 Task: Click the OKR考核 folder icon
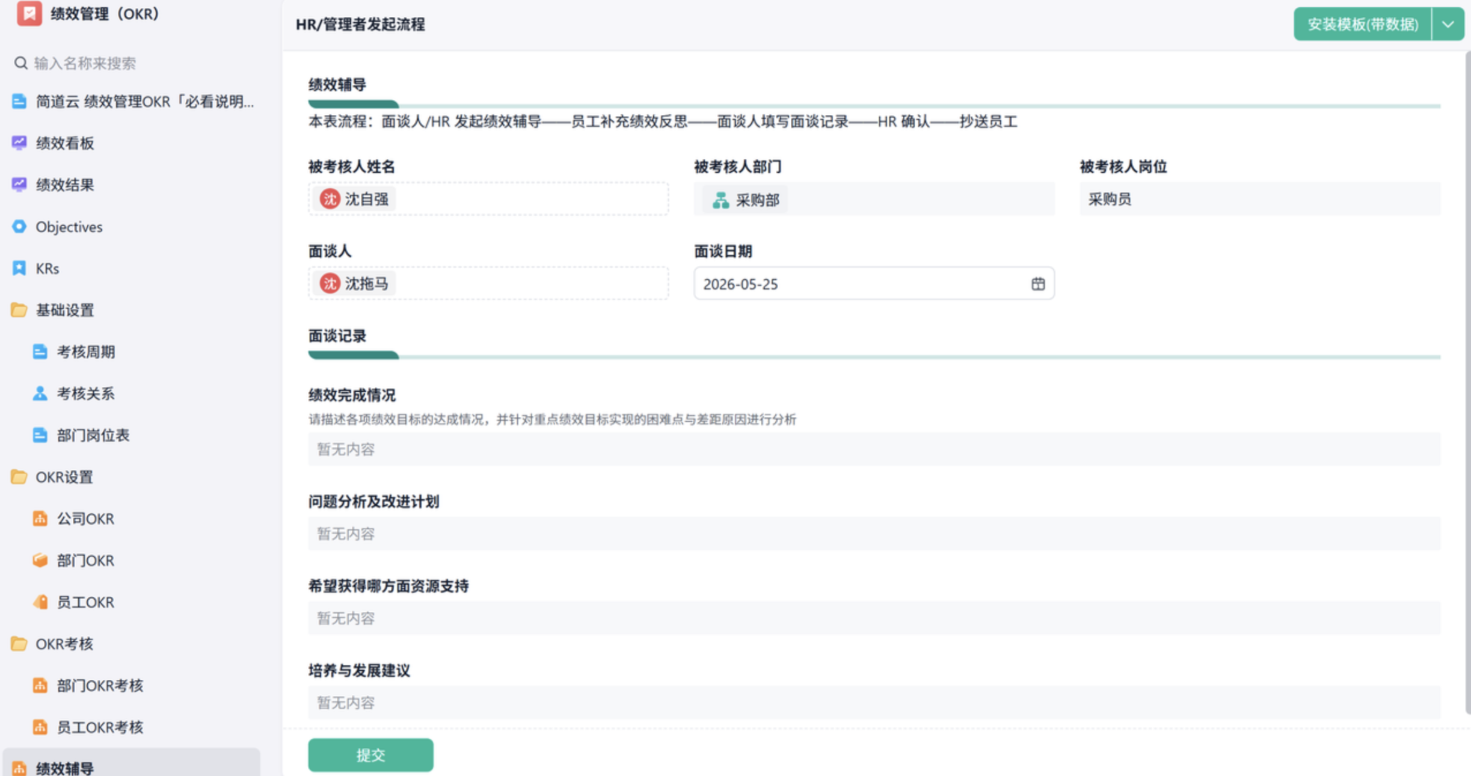click(x=19, y=644)
